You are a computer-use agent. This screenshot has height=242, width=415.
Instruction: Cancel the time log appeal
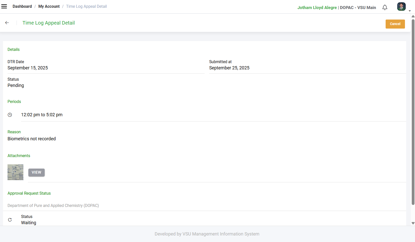click(x=395, y=24)
